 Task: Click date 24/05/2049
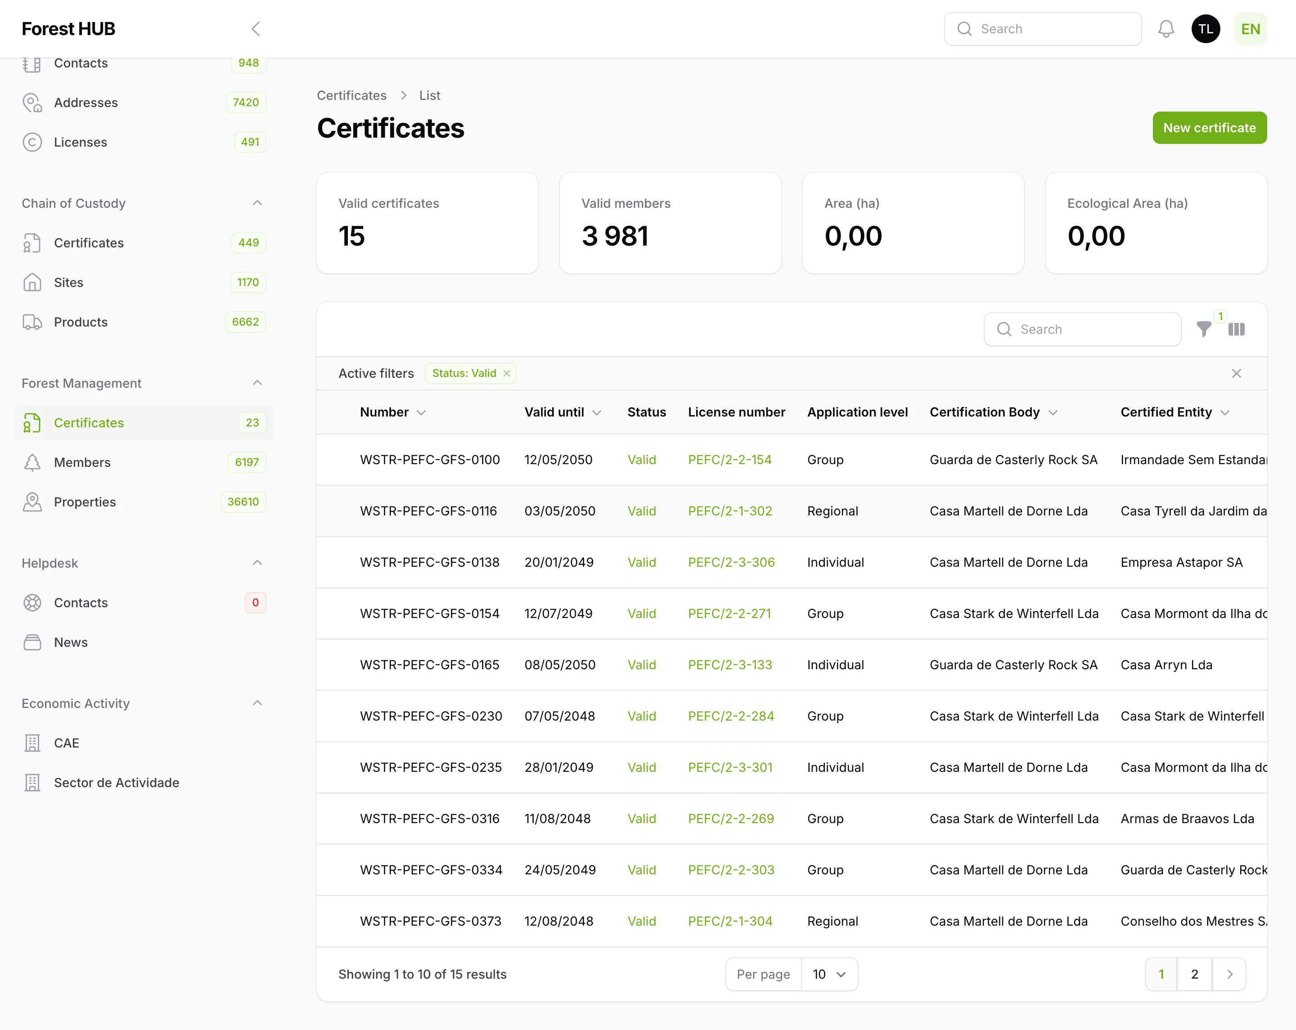(560, 870)
